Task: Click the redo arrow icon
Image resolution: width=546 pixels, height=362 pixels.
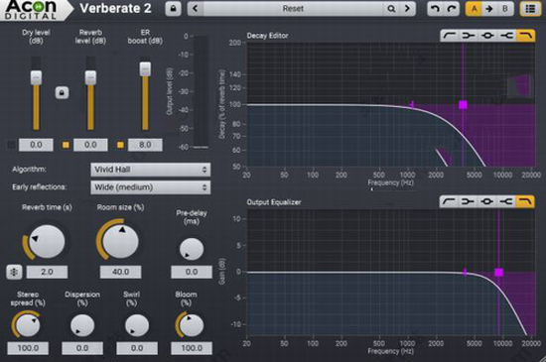Action: tap(452, 9)
